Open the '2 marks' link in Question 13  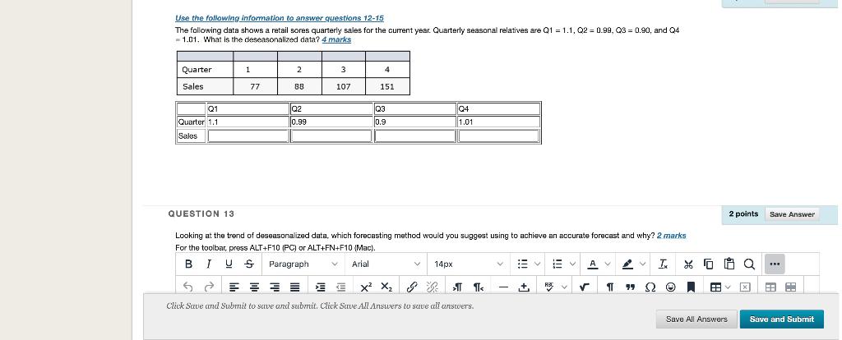671,236
